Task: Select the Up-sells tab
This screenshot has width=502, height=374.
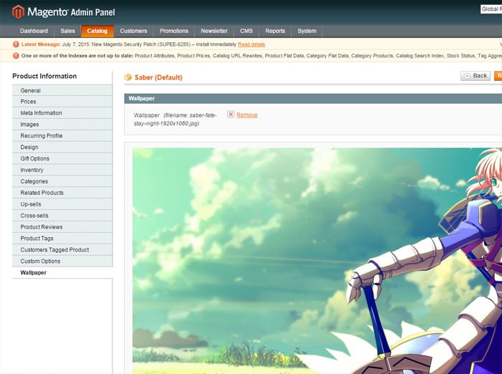Action: (62, 204)
